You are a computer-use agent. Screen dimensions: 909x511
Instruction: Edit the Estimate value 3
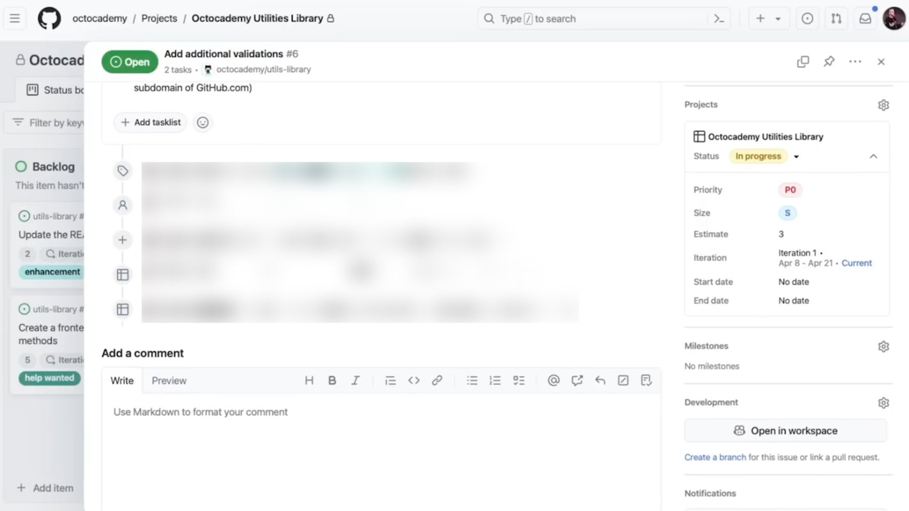(781, 234)
